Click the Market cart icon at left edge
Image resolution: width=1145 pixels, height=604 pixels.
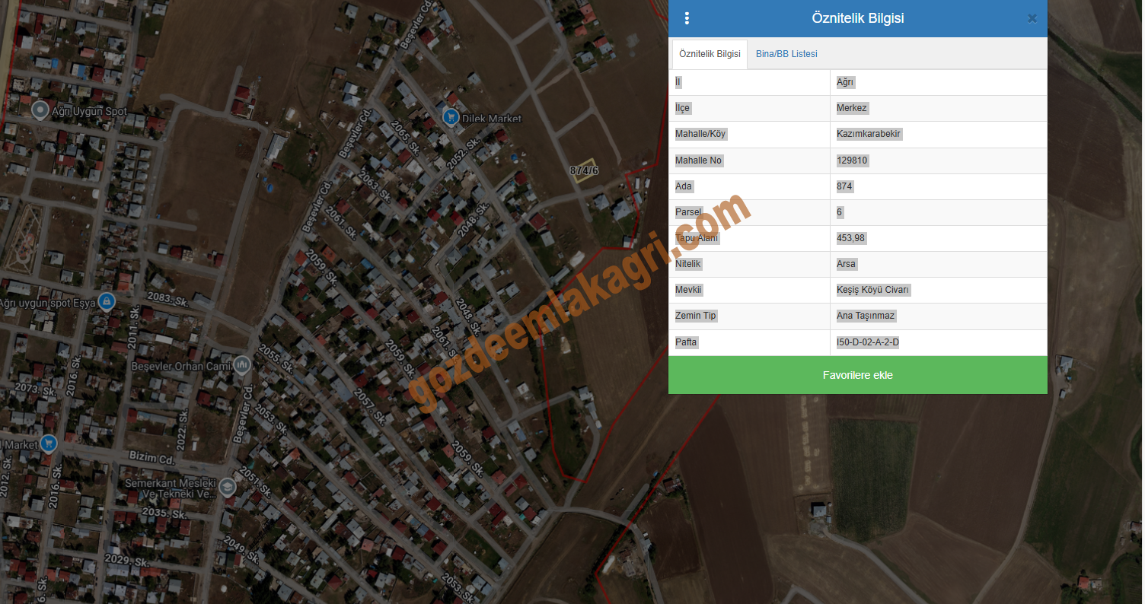[49, 443]
